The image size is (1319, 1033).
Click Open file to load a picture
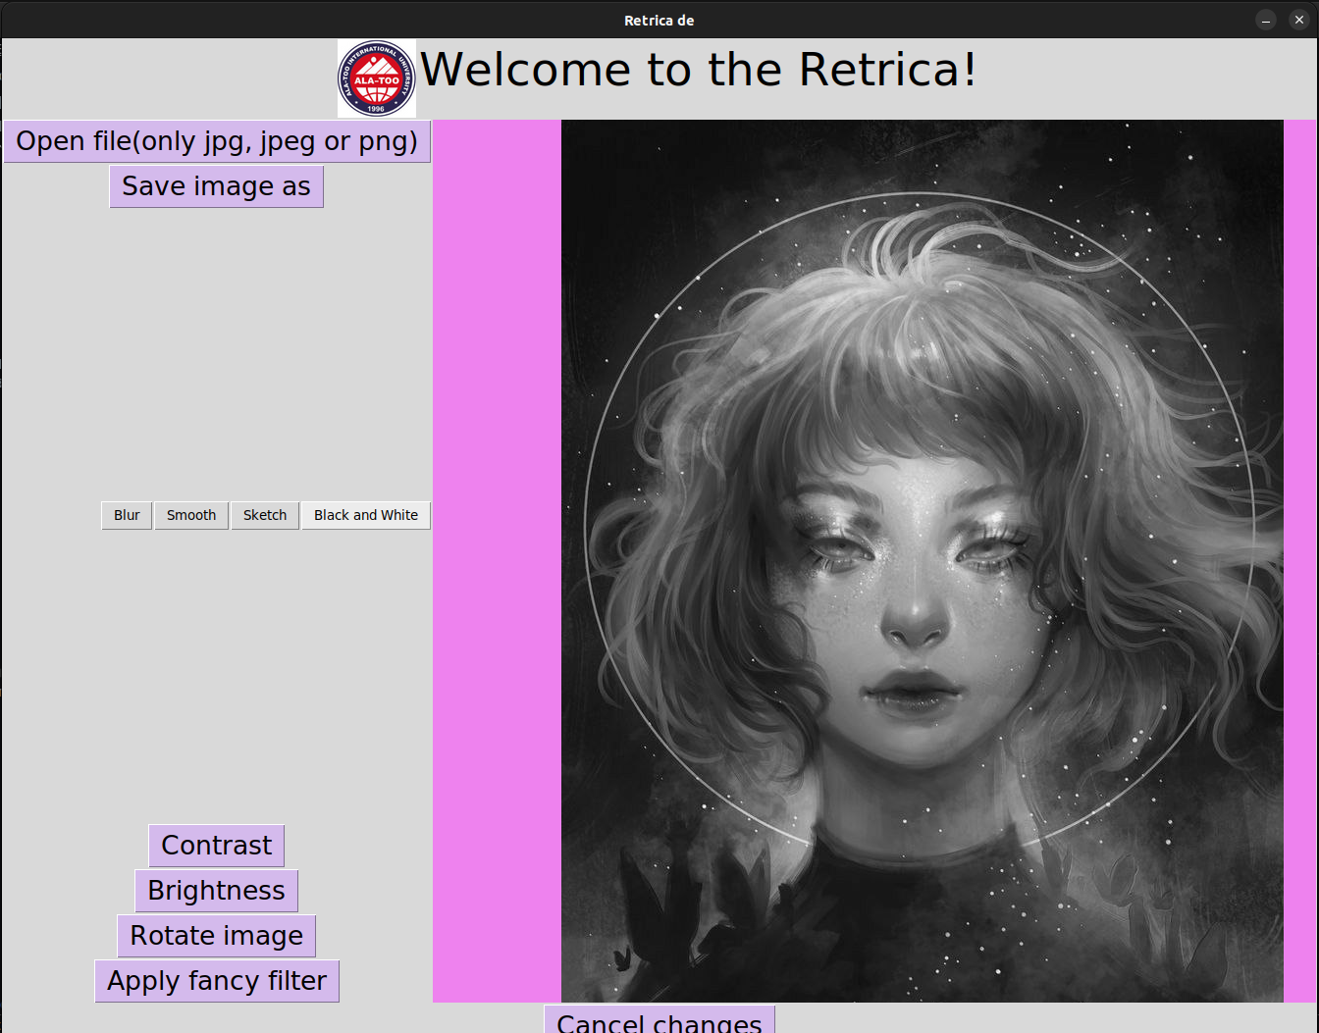[216, 141]
